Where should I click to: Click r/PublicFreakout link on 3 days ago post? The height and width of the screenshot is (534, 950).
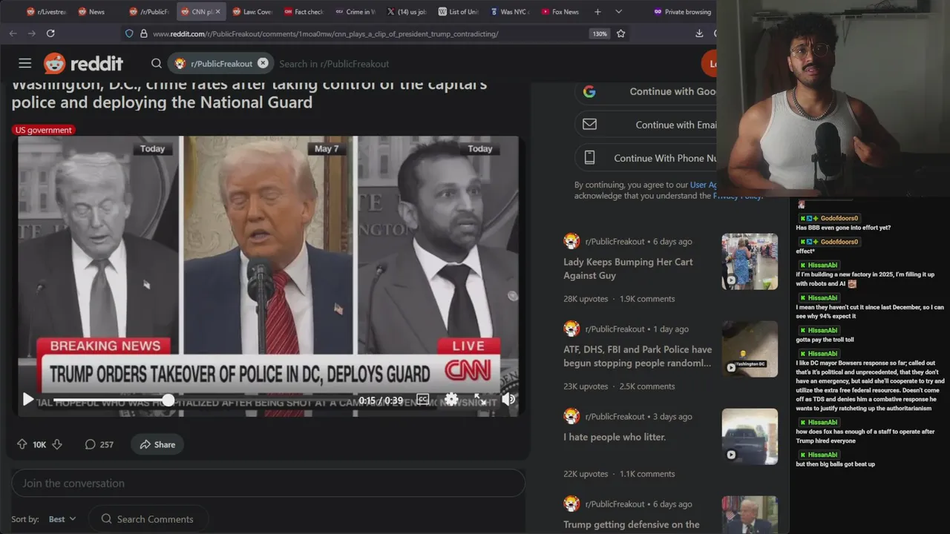point(615,416)
